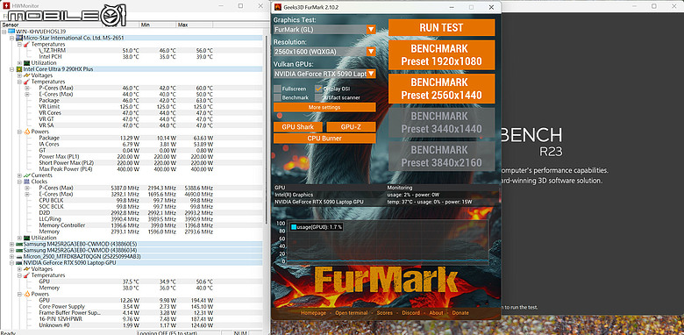Open the CPU Burner

coord(324,139)
